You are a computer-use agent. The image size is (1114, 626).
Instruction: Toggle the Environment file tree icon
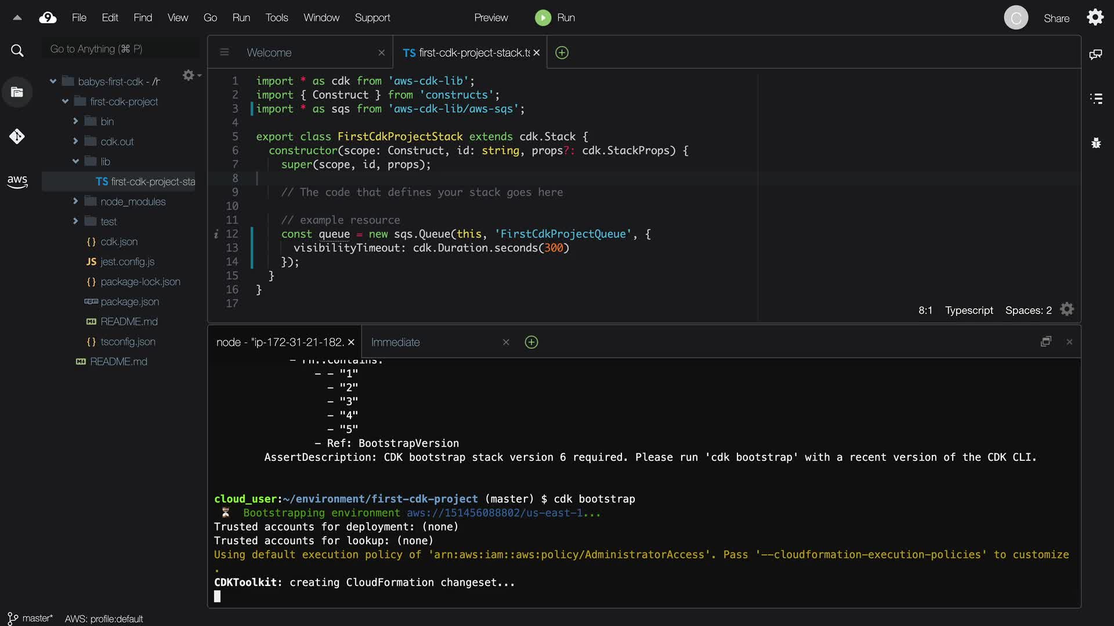17,92
